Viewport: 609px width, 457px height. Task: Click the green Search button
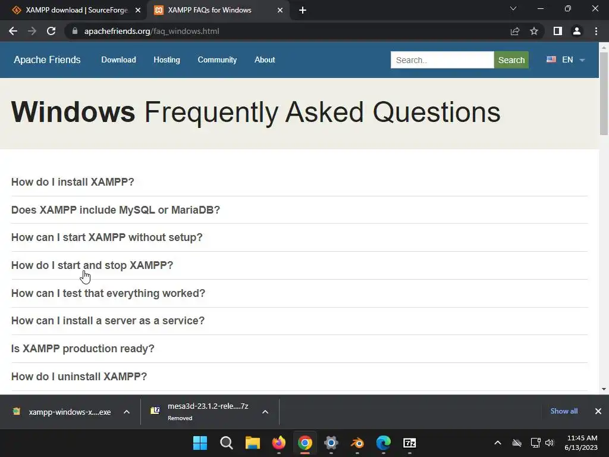click(511, 60)
